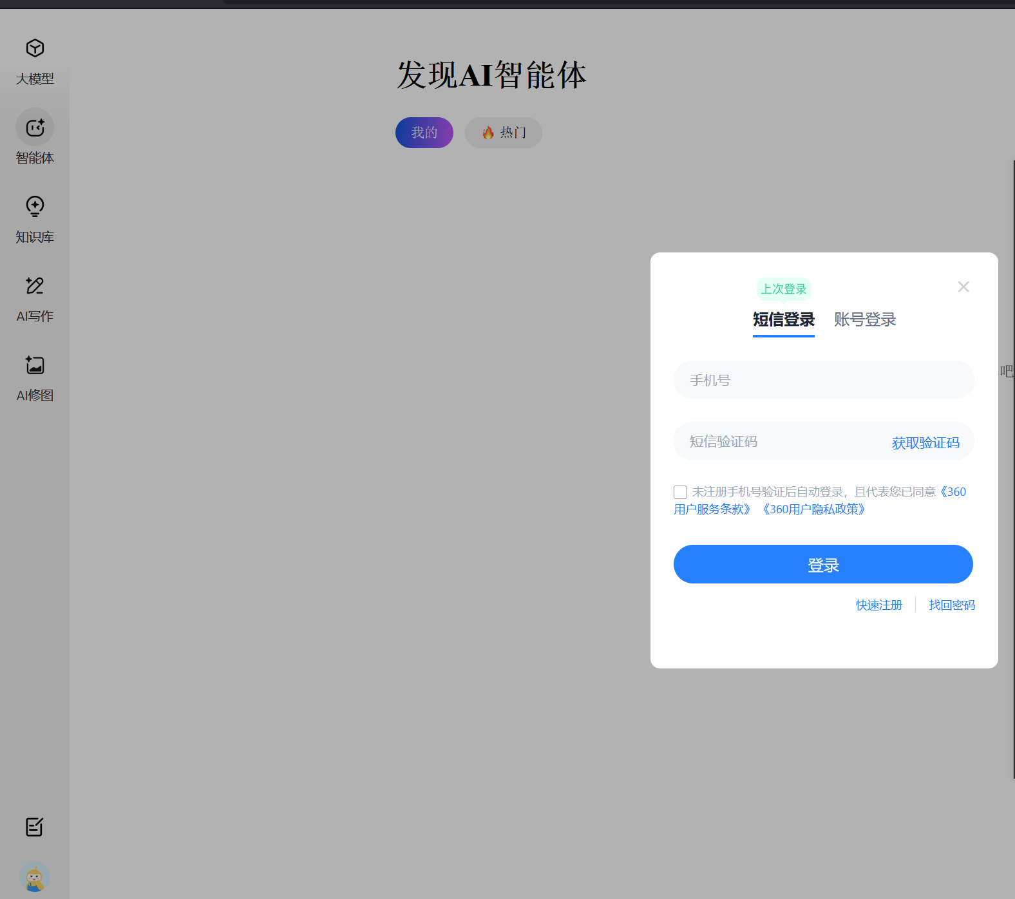1015x899 pixels.
Task: Open the 知识库 lightbulb icon
Action: tap(35, 207)
